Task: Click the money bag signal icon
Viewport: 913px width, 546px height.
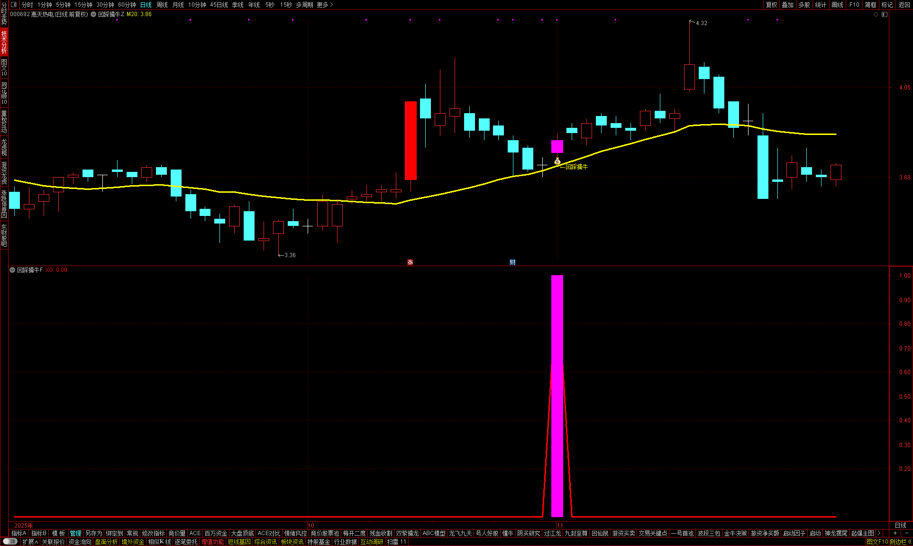Action: (x=557, y=161)
